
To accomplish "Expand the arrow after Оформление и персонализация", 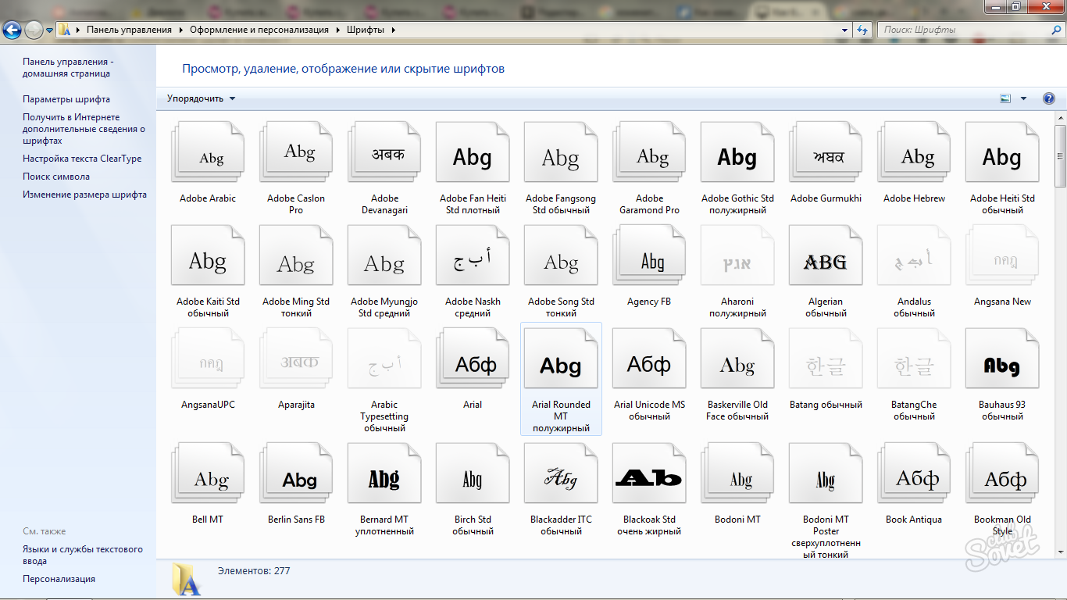I will [x=337, y=30].
